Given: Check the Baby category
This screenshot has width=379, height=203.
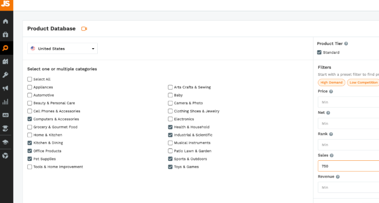Looking at the screenshot, I should click(170, 95).
